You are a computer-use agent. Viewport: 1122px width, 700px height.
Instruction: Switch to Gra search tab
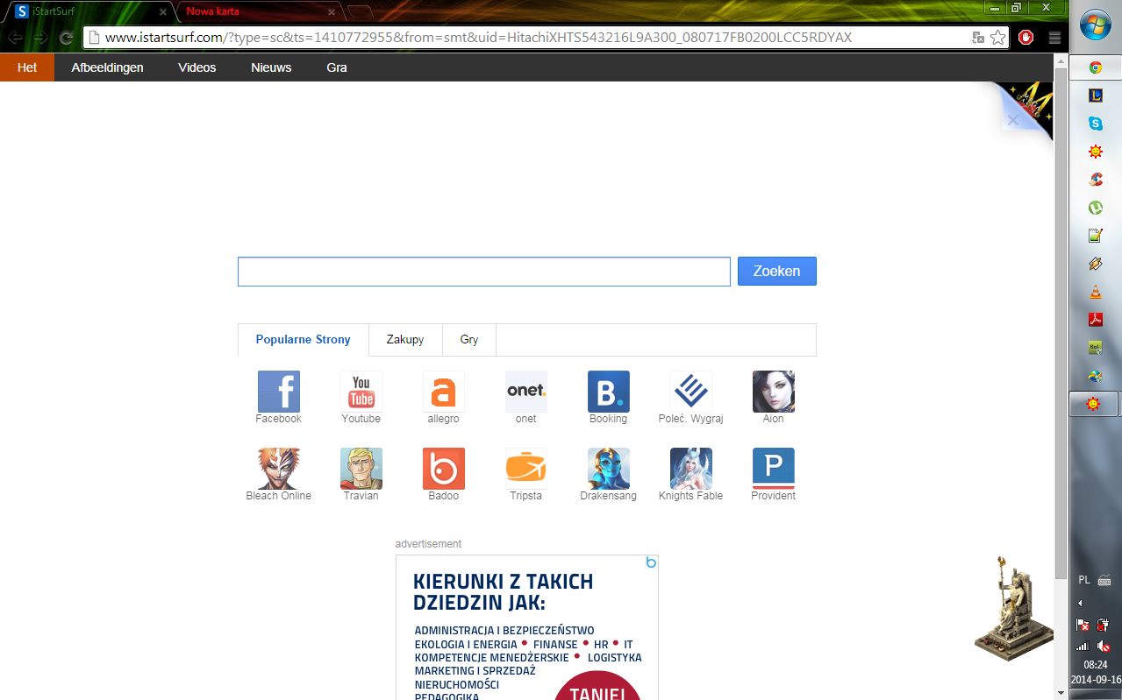tap(337, 67)
